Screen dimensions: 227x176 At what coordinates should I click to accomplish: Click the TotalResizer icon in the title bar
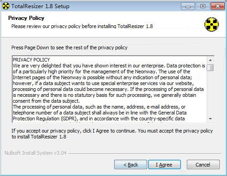6,6
